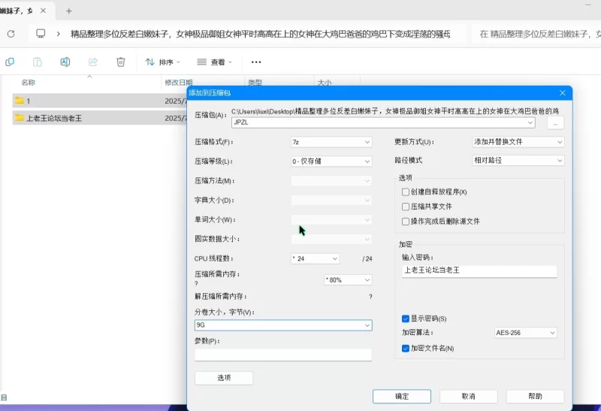This screenshot has height=411, width=601.
Task: Close the current File Explorer tab
Action: pos(44,11)
